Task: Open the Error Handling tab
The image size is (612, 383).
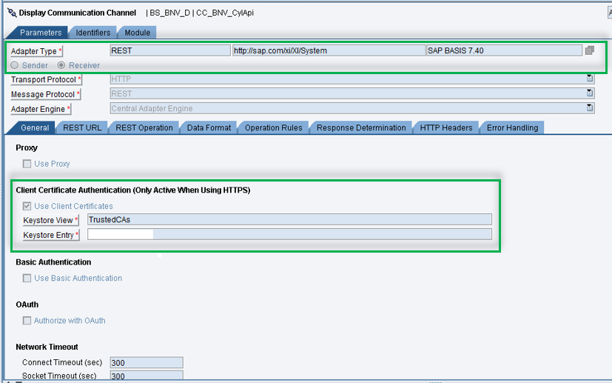Action: (512, 128)
